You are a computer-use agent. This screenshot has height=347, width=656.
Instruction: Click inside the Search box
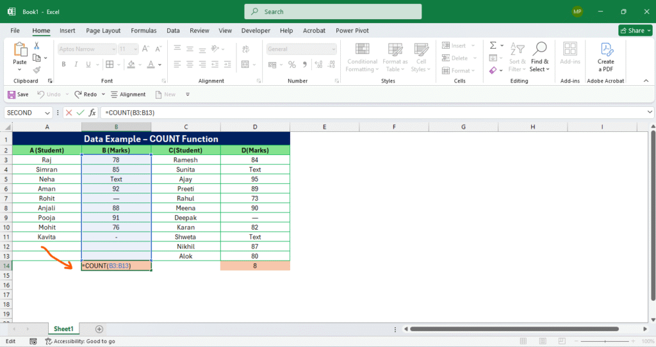pyautogui.click(x=333, y=12)
